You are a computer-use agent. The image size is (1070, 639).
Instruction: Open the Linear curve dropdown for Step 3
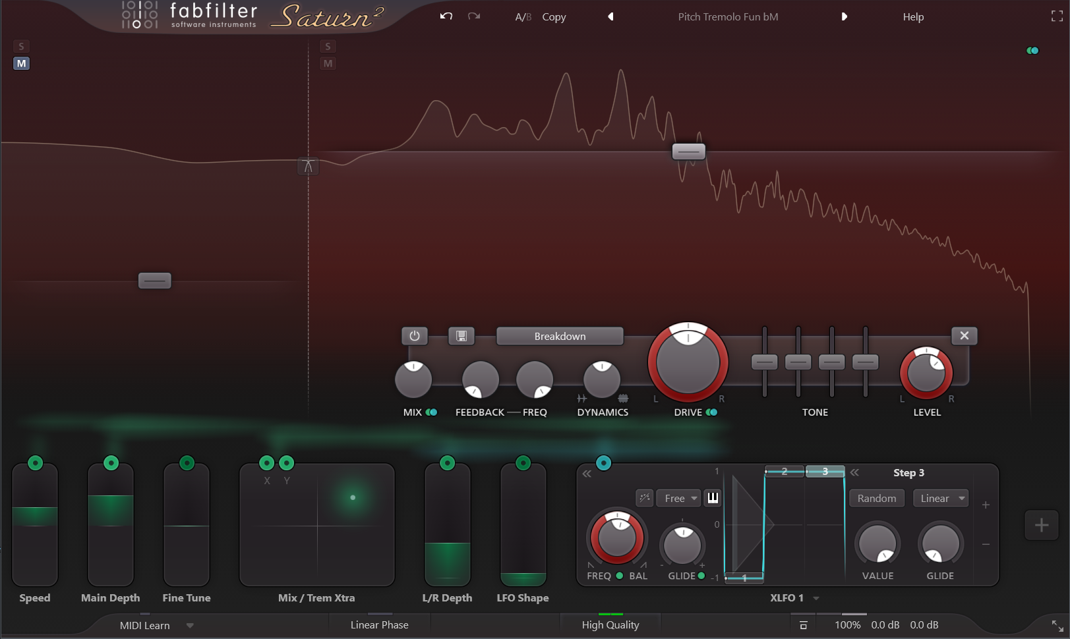pos(941,498)
